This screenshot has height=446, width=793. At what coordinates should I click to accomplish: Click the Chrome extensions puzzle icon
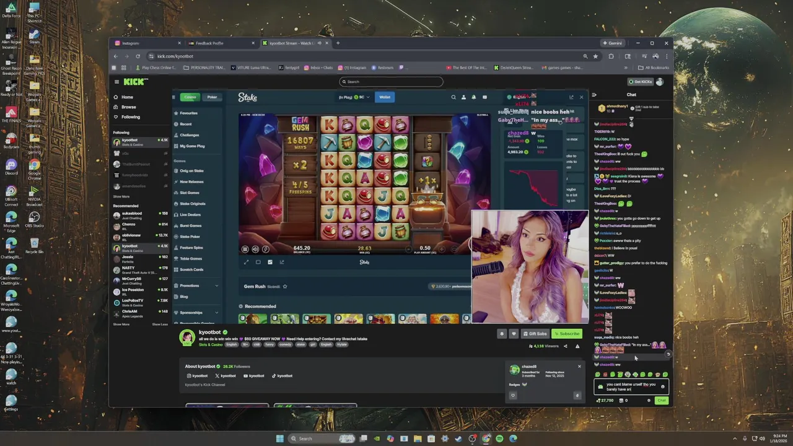pos(611,56)
